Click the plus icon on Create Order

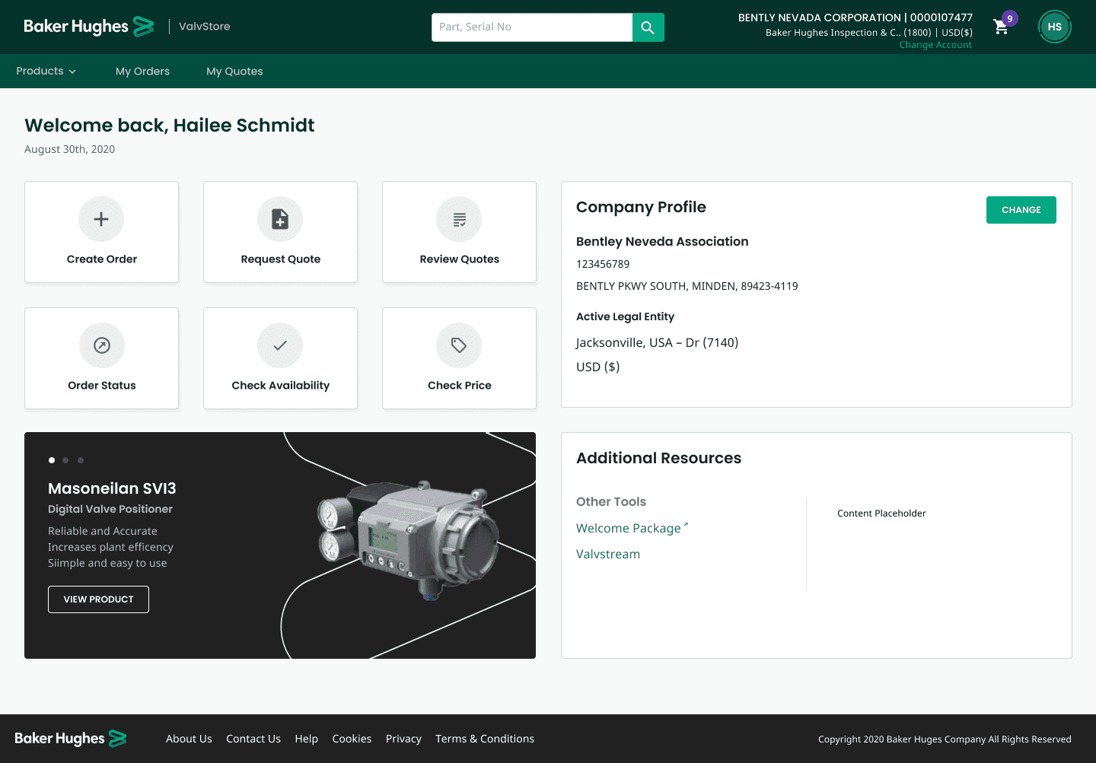[101, 219]
